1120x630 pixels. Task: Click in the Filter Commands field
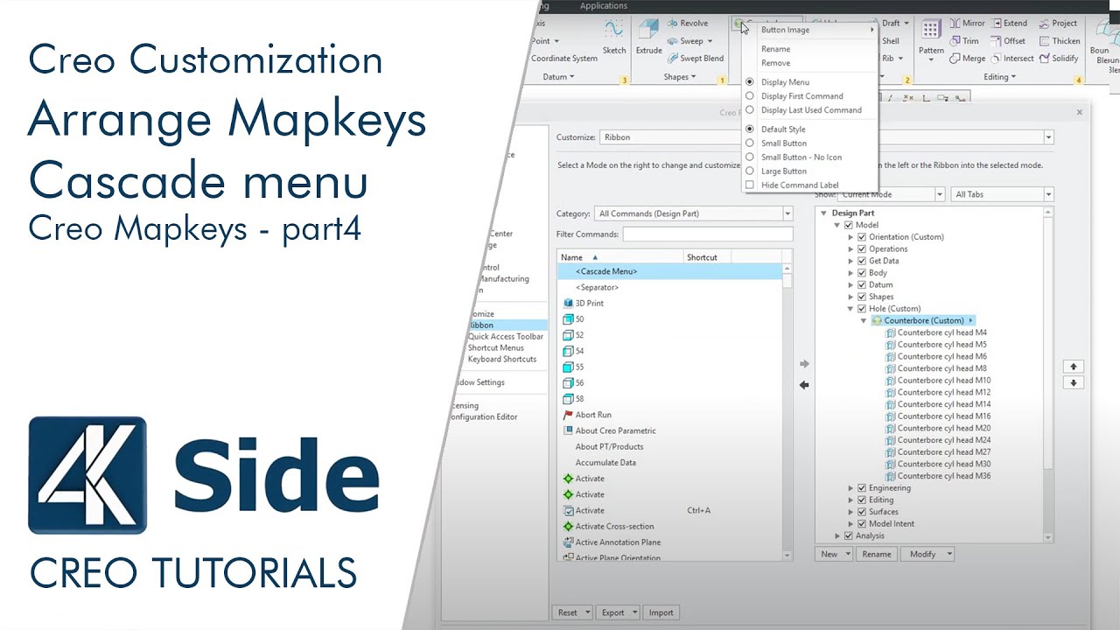tap(708, 234)
